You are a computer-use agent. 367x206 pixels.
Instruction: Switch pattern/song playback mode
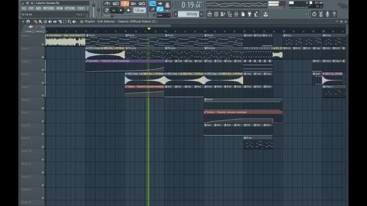[107, 10]
